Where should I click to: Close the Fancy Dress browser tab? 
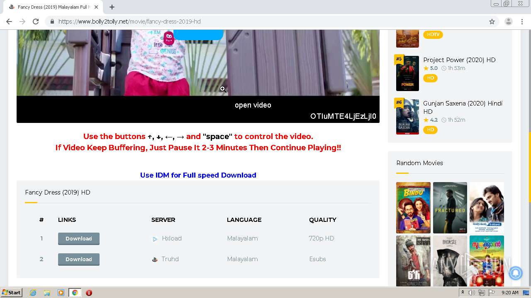(96, 7)
